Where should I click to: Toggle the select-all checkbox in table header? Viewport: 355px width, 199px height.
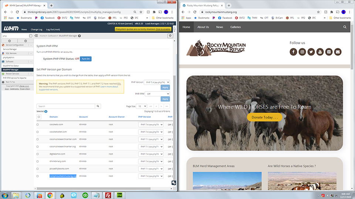tap(39, 117)
